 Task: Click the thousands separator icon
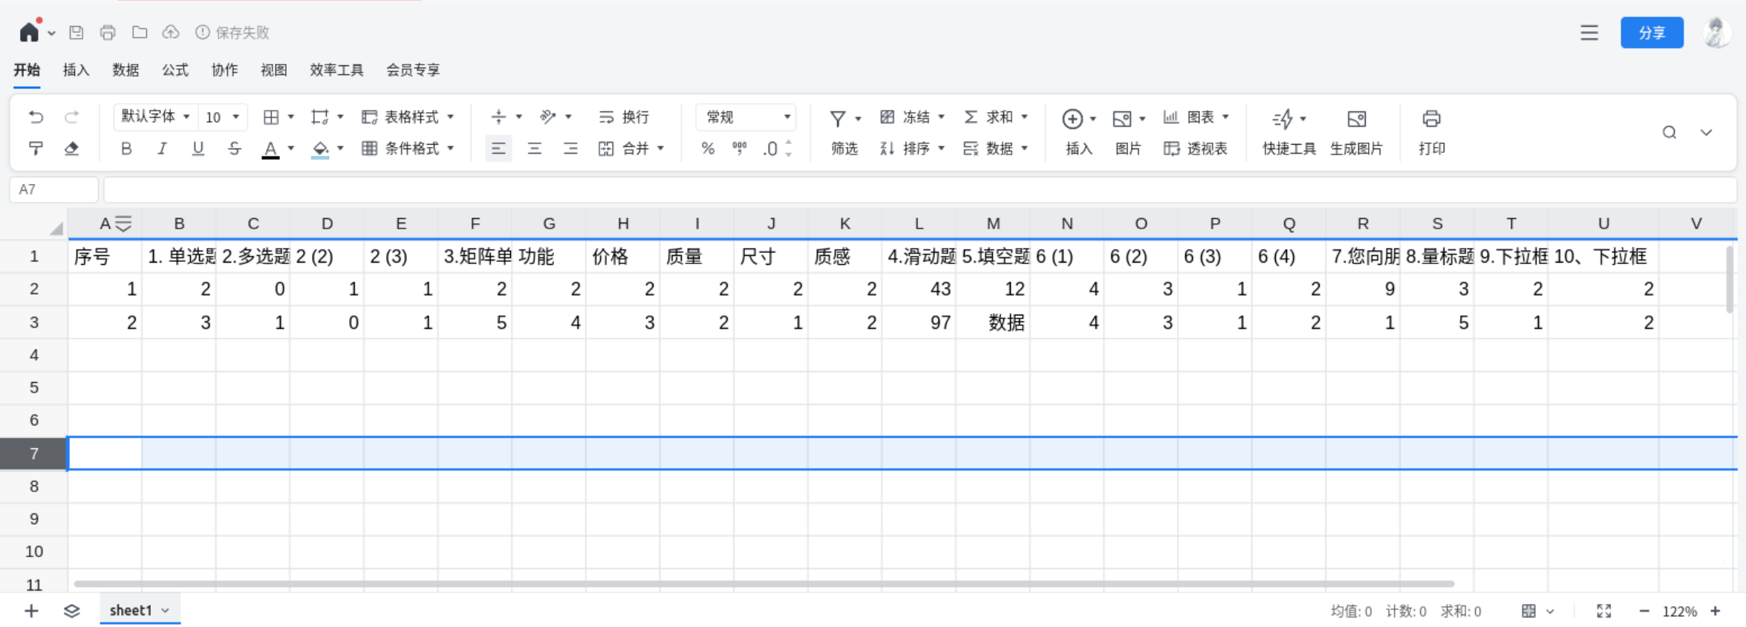740,148
